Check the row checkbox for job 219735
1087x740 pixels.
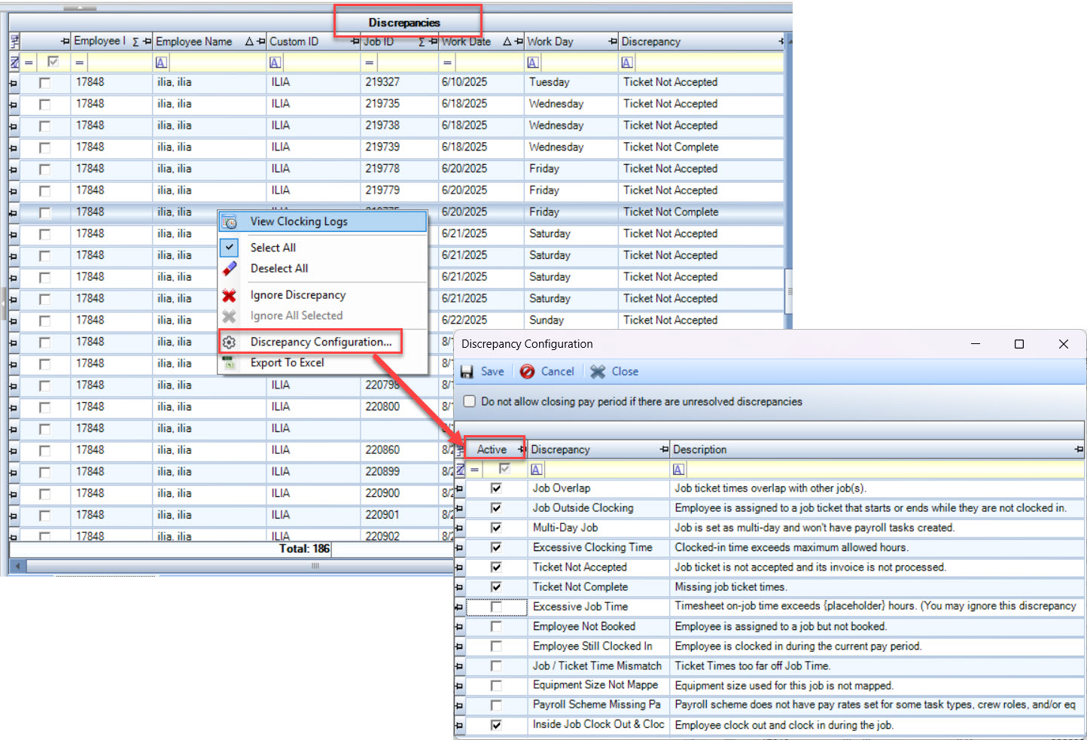click(45, 105)
